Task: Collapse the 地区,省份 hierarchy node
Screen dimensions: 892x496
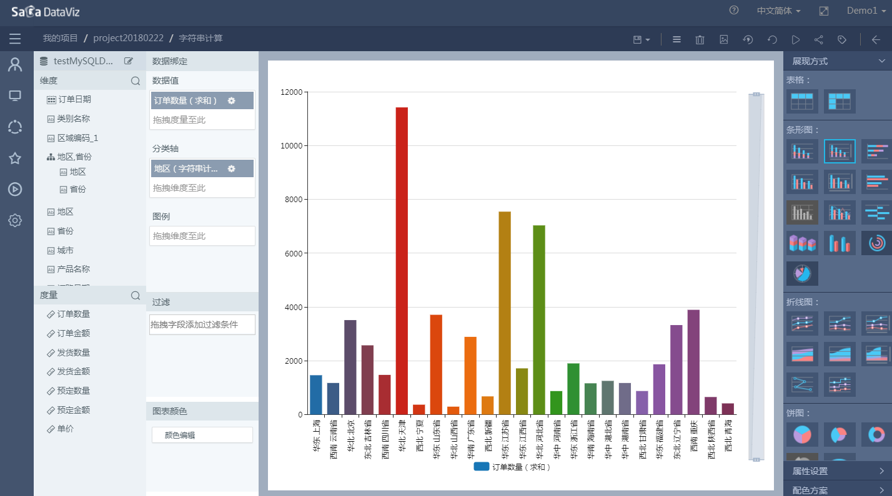Action: click(x=51, y=157)
